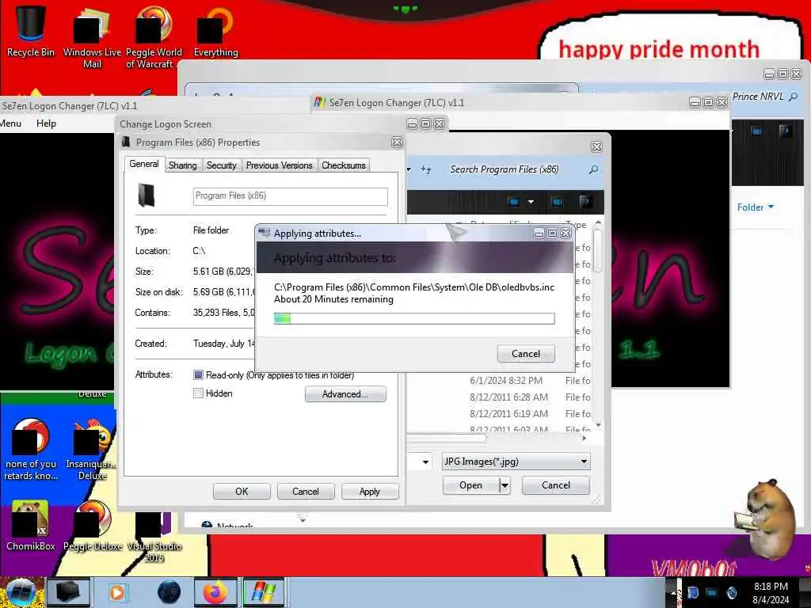
Task: Click Apply in Program Files Properties
Action: 369,491
